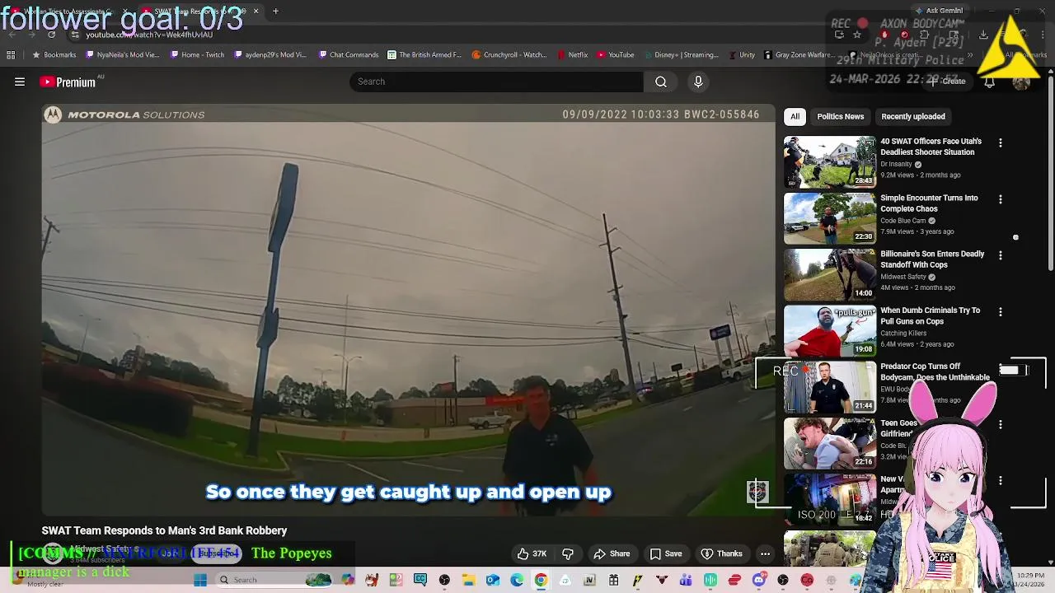Click the Create button
The width and height of the screenshot is (1055, 593).
pyautogui.click(x=947, y=82)
